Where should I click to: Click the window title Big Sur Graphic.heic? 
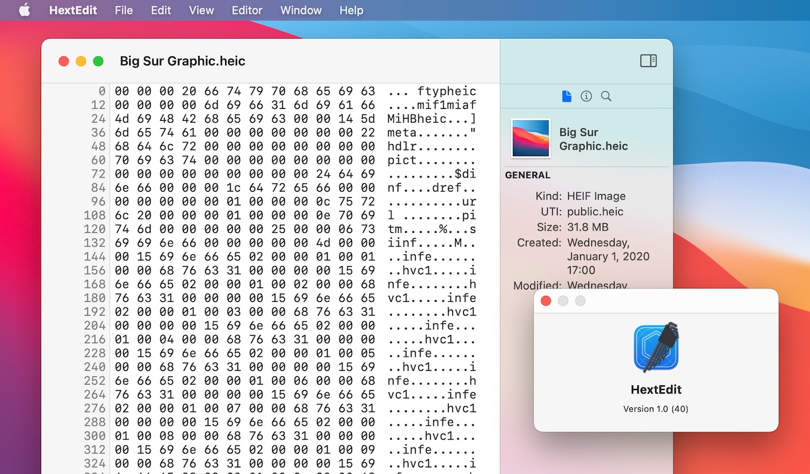(x=182, y=61)
